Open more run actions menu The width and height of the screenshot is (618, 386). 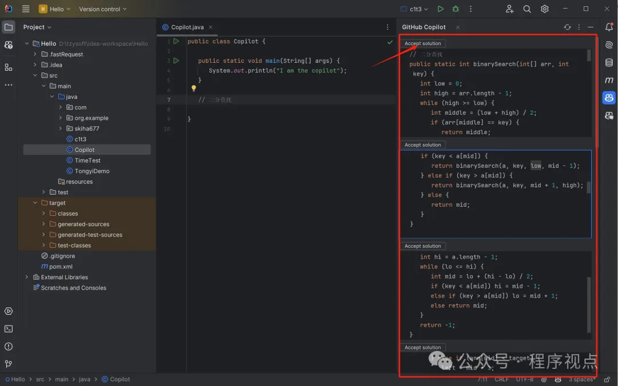(470, 9)
